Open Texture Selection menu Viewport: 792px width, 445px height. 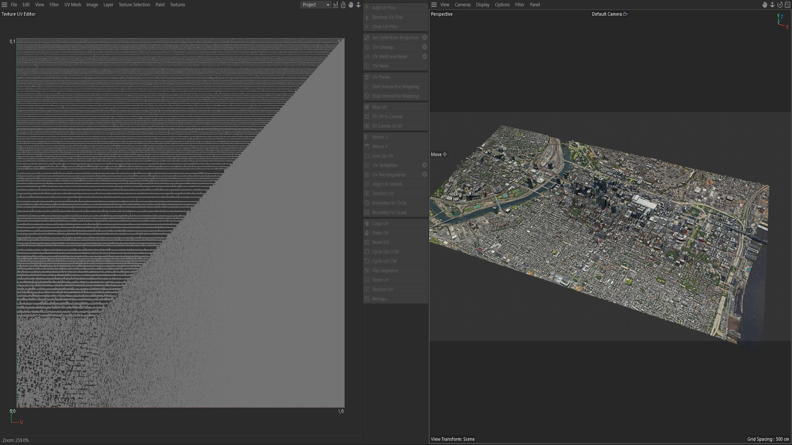click(x=134, y=5)
